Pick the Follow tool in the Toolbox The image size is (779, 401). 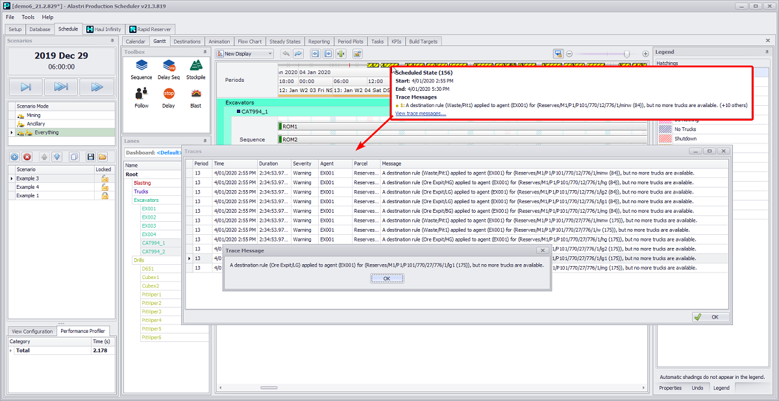tap(141, 97)
